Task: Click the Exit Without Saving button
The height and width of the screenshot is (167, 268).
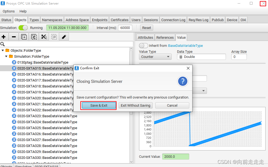Action: click(135, 105)
